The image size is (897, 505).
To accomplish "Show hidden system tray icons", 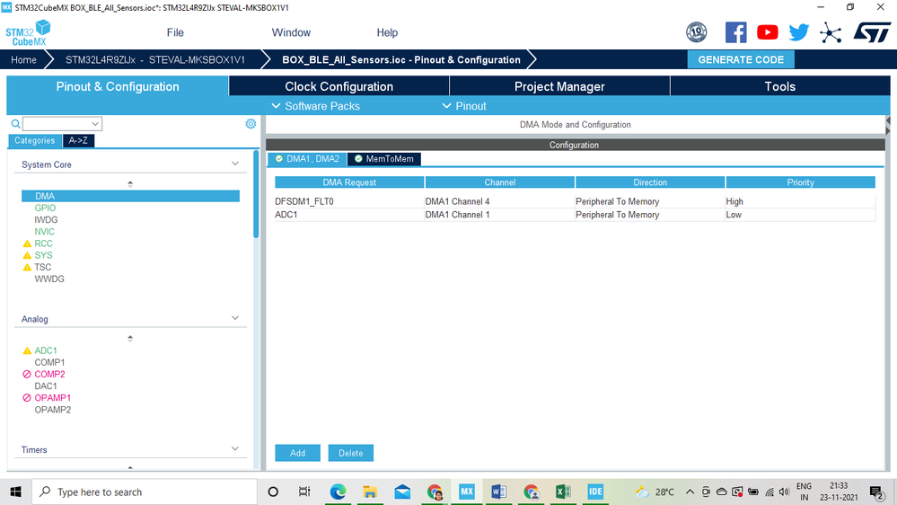I will 690,492.
